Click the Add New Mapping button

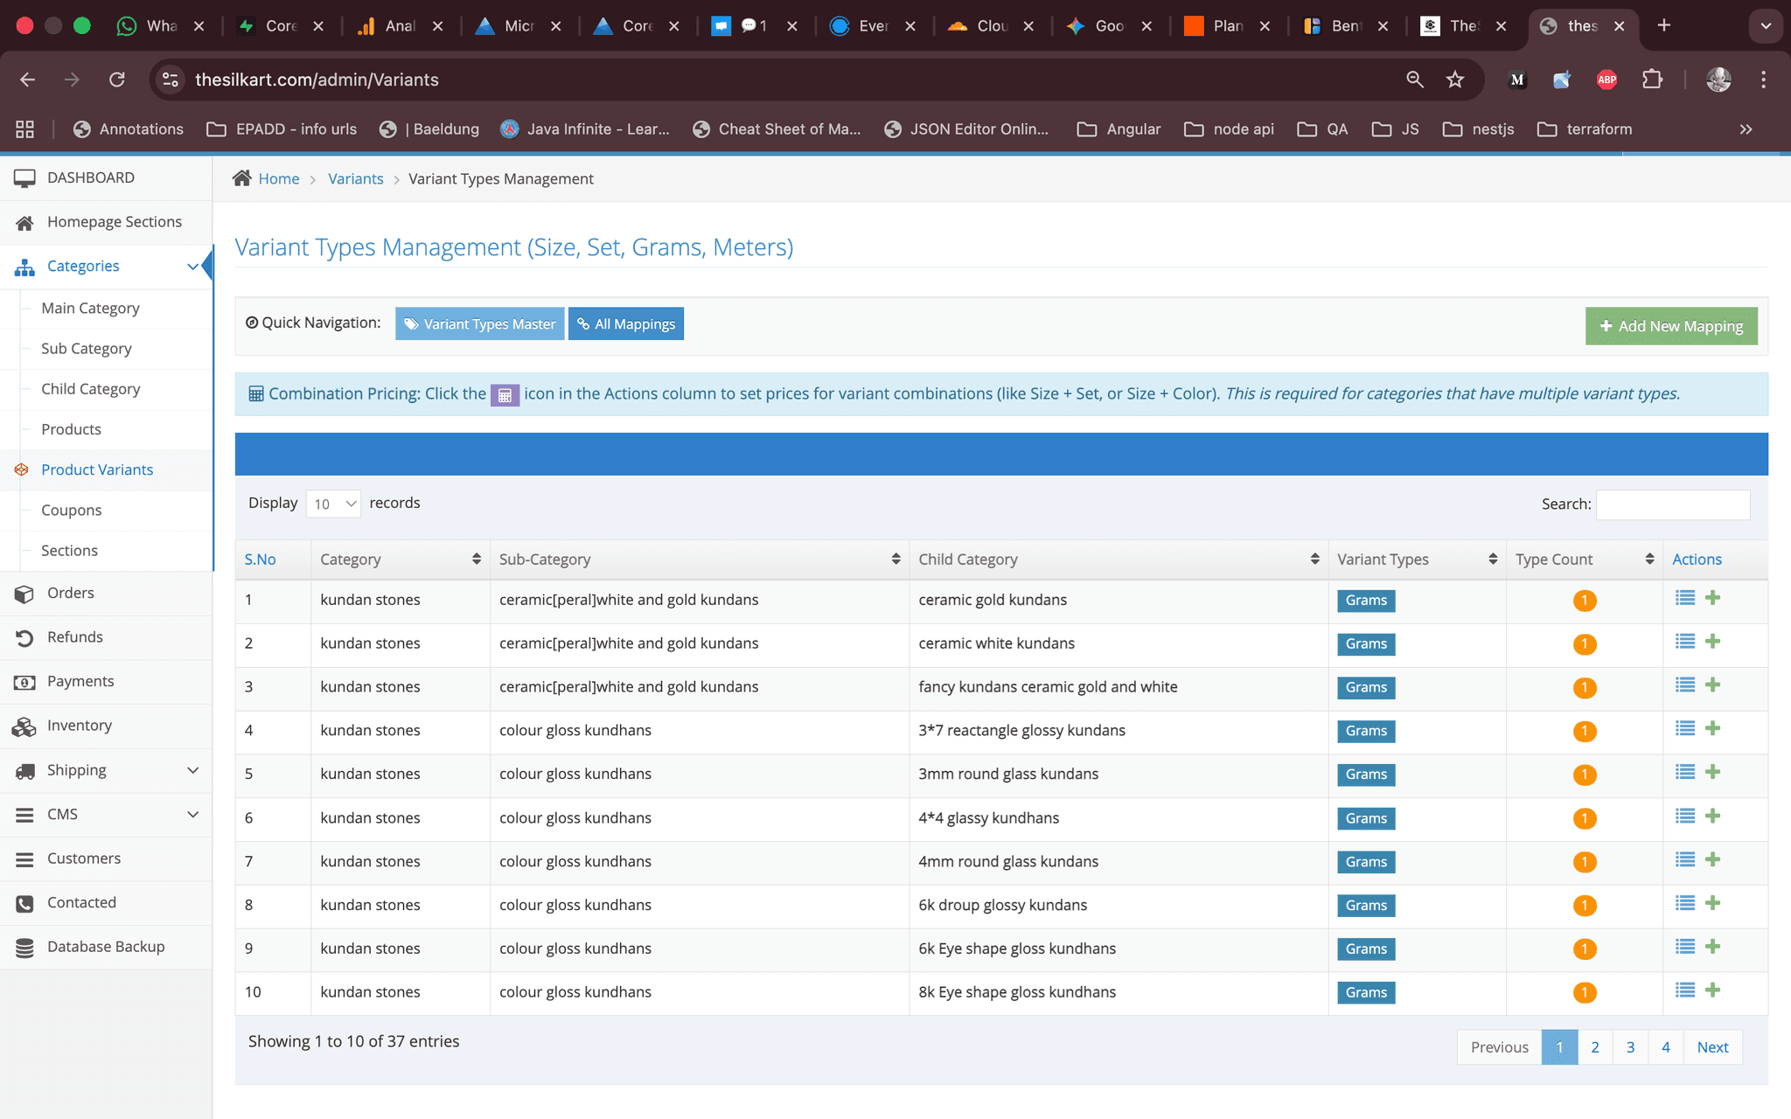pyautogui.click(x=1670, y=326)
